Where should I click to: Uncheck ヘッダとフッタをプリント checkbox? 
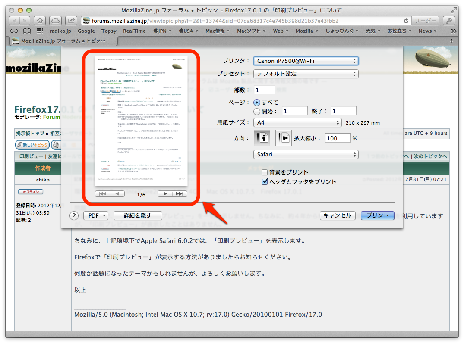(265, 182)
